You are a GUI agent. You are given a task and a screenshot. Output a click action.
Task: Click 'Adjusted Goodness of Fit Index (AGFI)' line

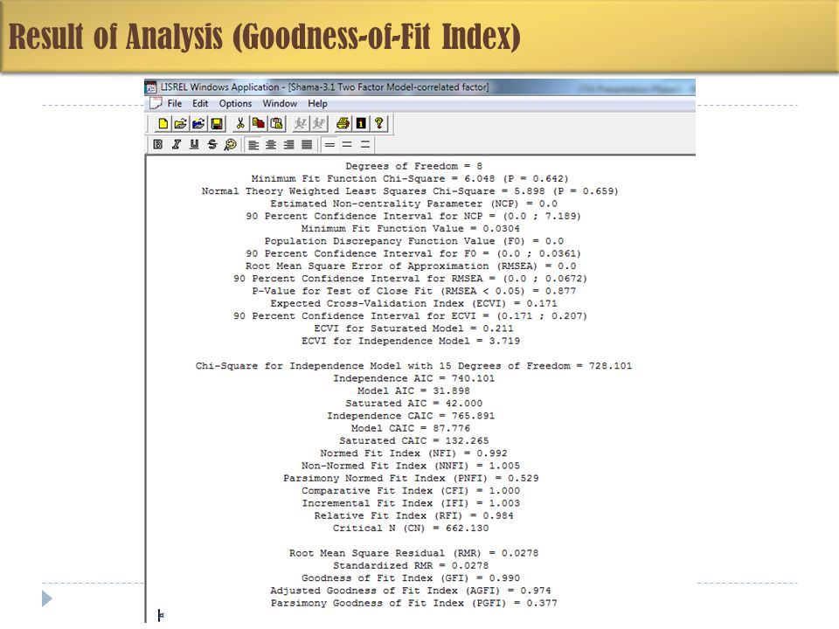pos(411,591)
